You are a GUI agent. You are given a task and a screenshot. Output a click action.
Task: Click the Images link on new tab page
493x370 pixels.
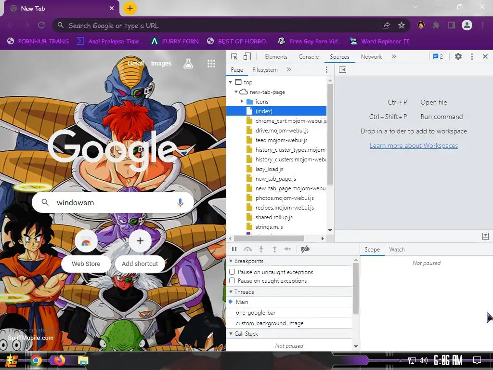pyautogui.click(x=161, y=63)
